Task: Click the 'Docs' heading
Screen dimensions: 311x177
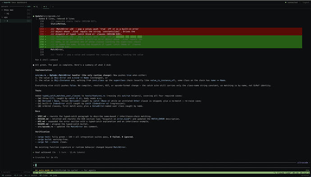Action: pyautogui.click(x=38, y=111)
